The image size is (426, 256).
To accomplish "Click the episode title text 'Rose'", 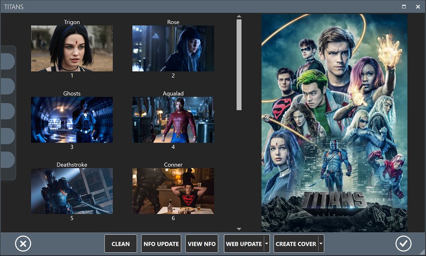I will pyautogui.click(x=173, y=22).
